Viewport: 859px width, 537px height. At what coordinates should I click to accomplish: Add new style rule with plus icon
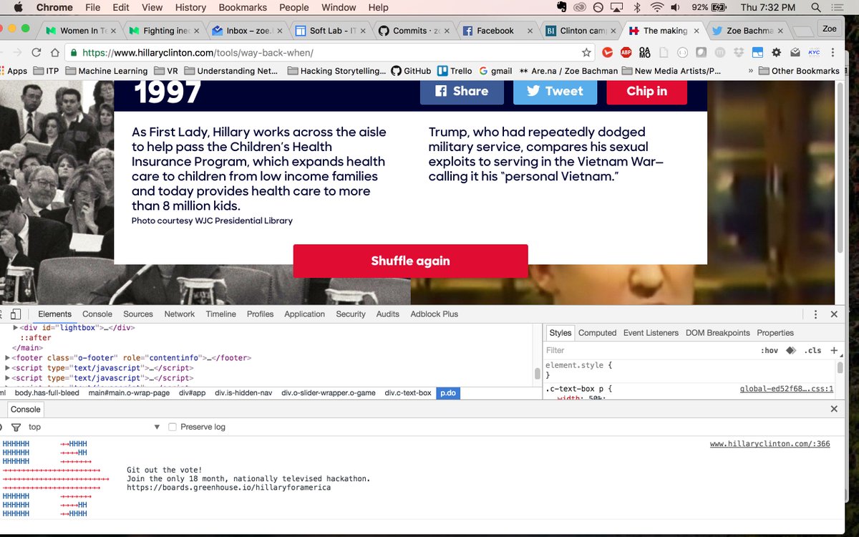(x=834, y=350)
